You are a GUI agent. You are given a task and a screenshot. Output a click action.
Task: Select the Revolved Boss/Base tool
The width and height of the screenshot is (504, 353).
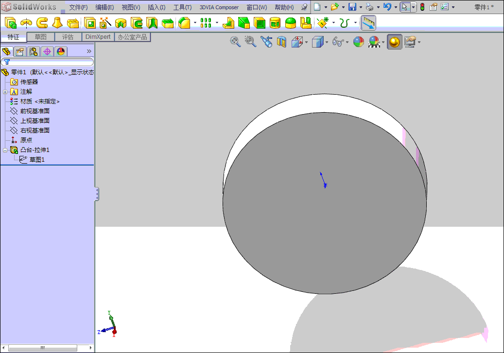[x=26, y=23]
